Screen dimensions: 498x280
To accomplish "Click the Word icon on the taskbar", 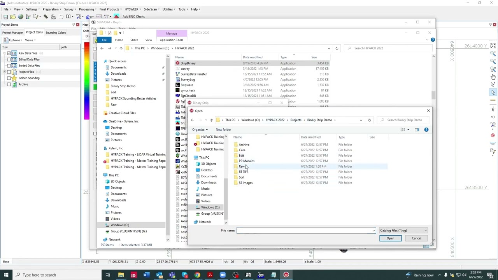I will point(146,275).
